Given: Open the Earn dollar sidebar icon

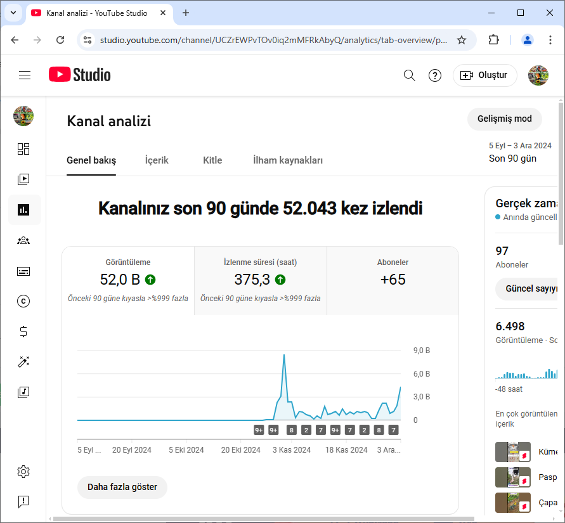Looking at the screenshot, I should (x=23, y=332).
